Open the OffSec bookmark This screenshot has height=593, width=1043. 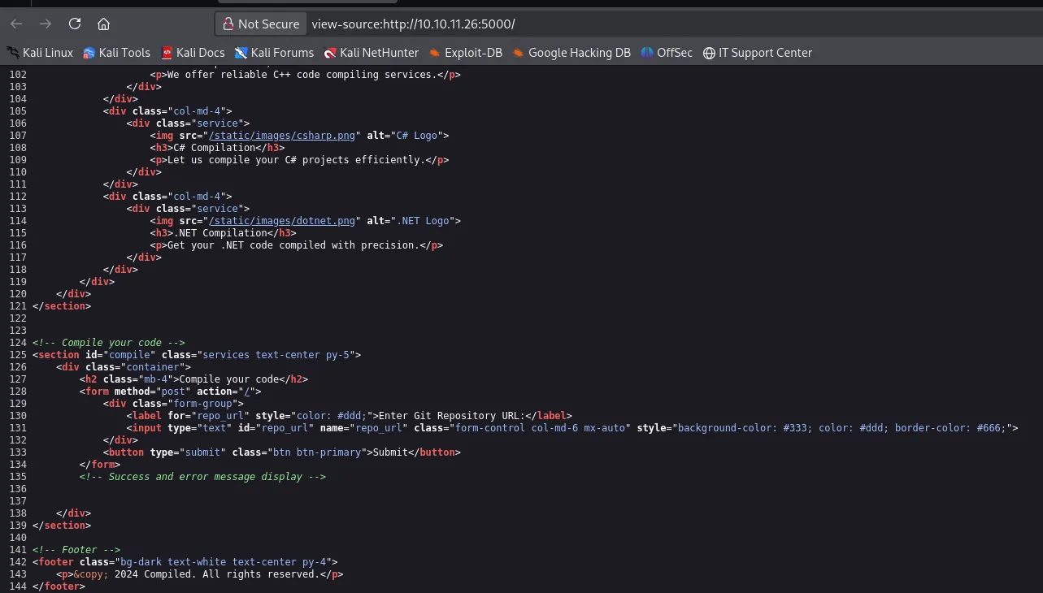tap(667, 53)
